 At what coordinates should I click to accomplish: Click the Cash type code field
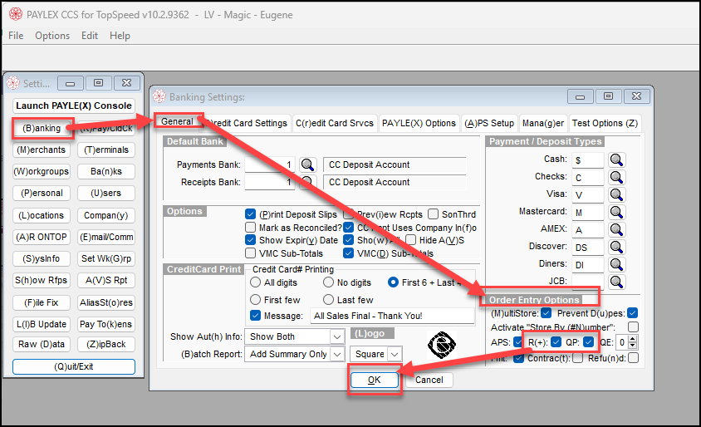588,160
